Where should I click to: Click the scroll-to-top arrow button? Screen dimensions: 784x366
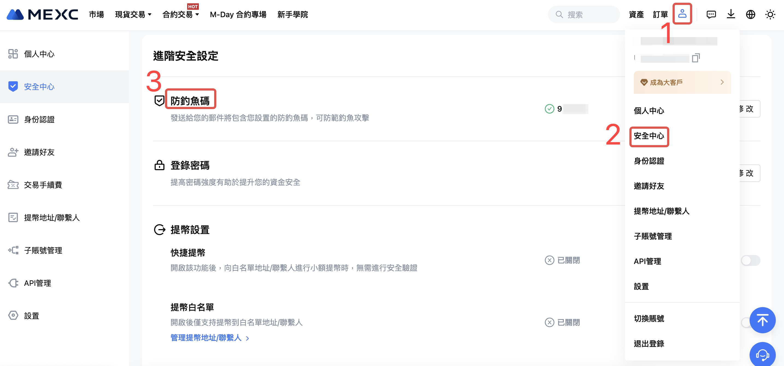762,320
